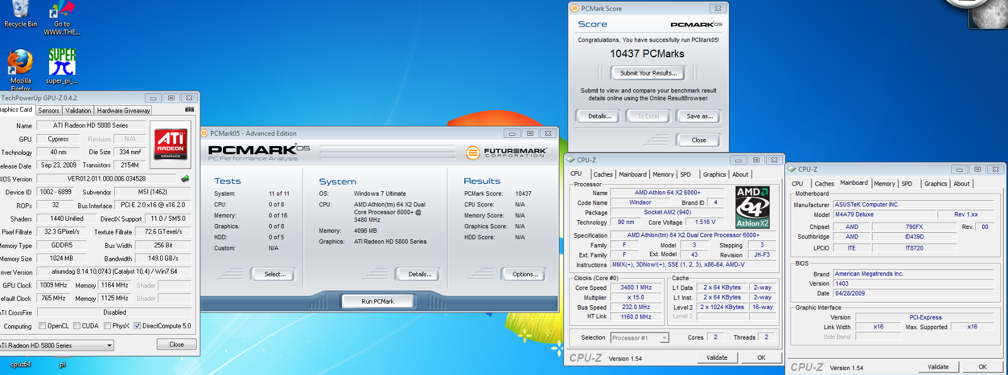The width and height of the screenshot is (1008, 375).
Task: Open the Hardware Giveaway tab in GPU-Z
Action: point(123,110)
